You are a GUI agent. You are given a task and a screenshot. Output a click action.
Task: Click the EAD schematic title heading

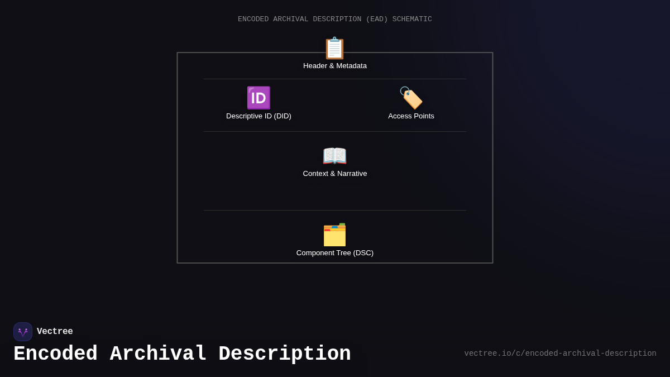[334, 19]
